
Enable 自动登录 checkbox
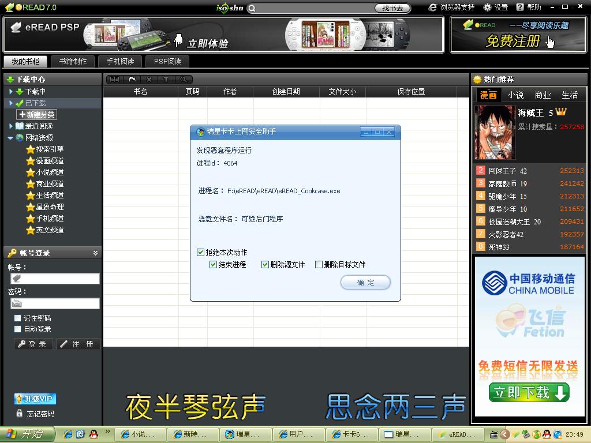click(17, 329)
